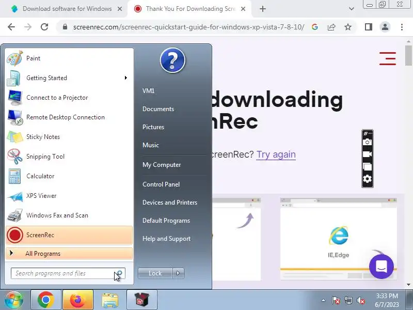Open red hamburger site menu

click(388, 58)
